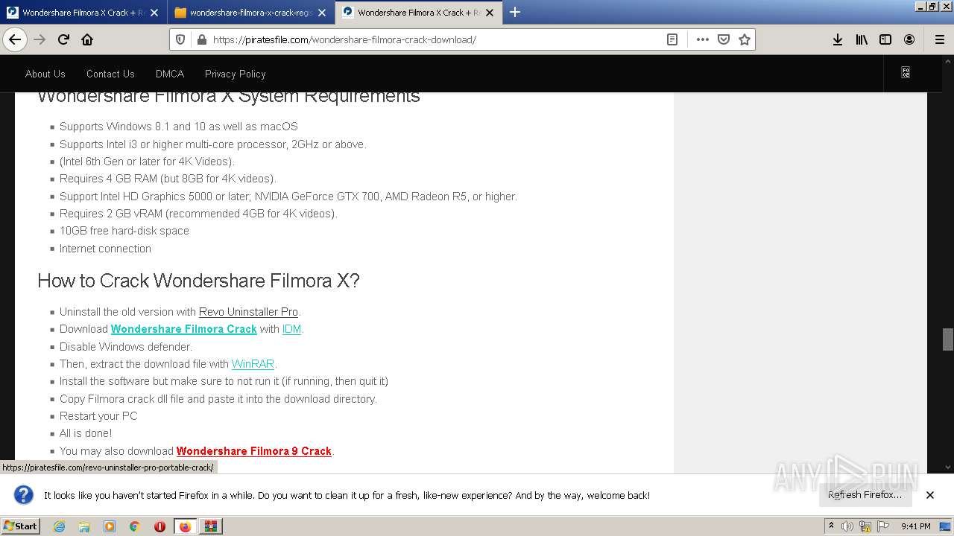954x536 pixels.
Task: Close the first Wondershare Filmora tab
Action: coord(154,13)
